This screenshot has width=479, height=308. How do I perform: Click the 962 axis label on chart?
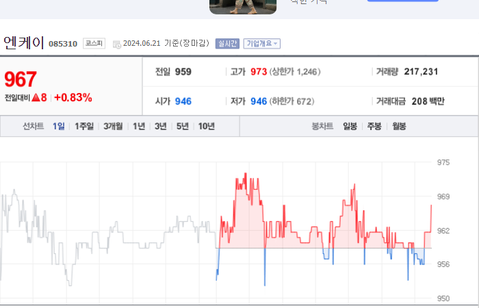click(443, 231)
